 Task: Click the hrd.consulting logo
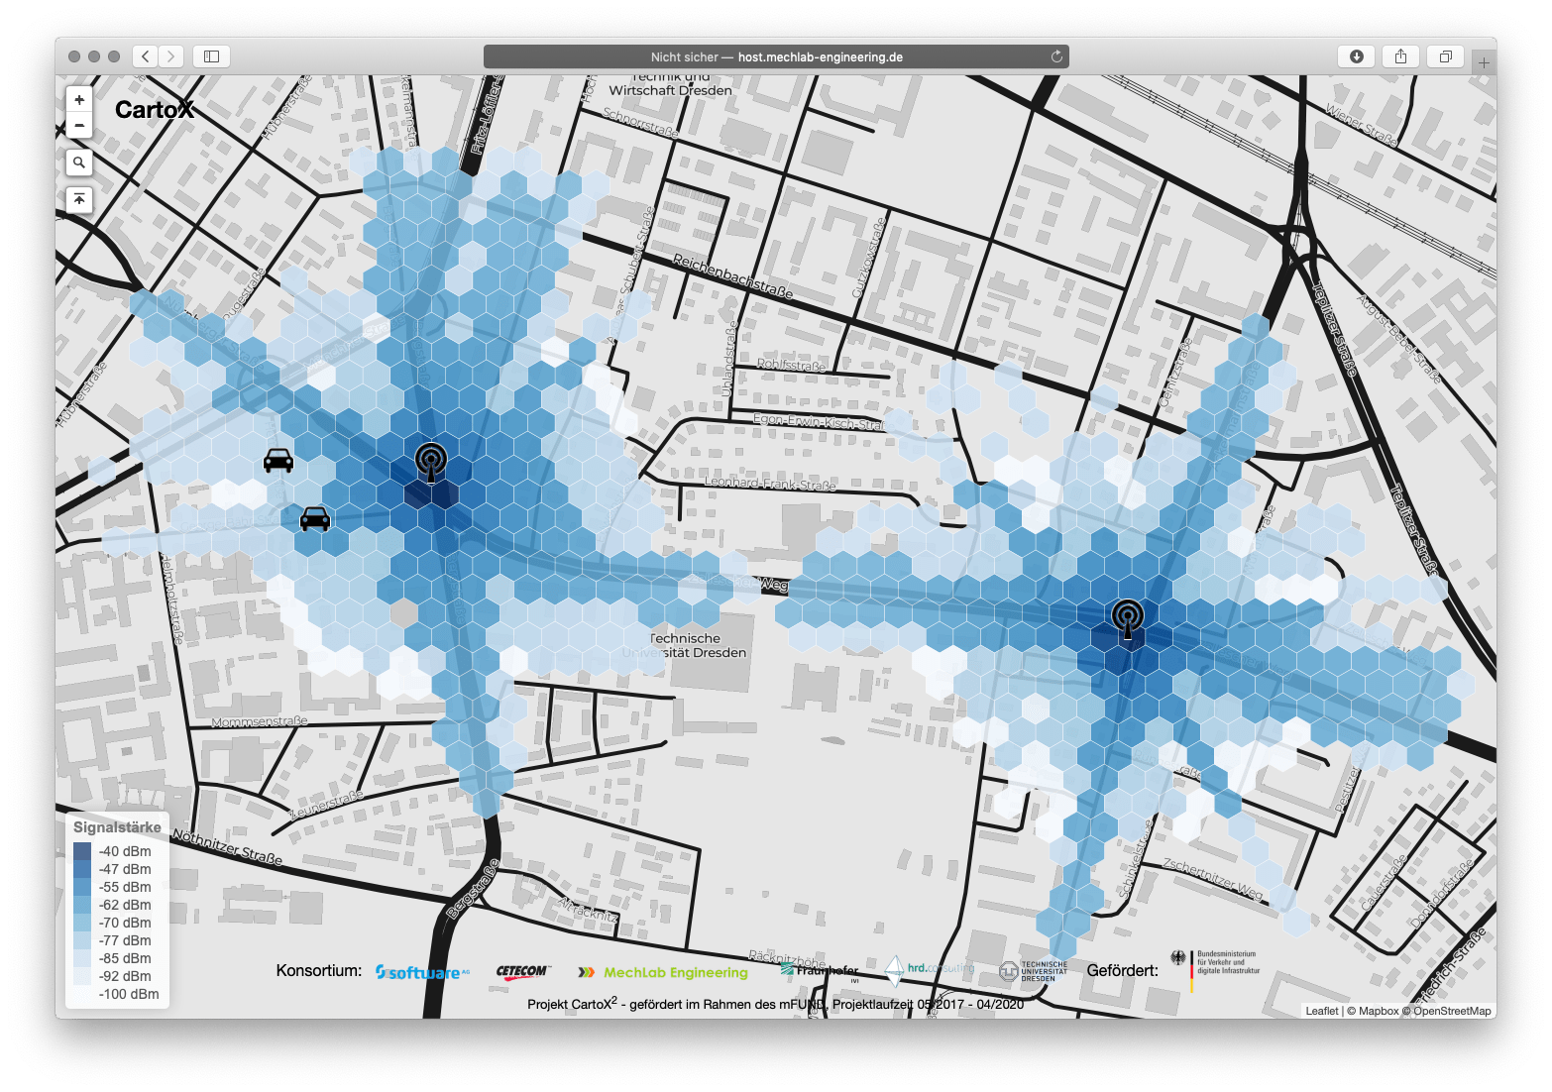point(930,969)
